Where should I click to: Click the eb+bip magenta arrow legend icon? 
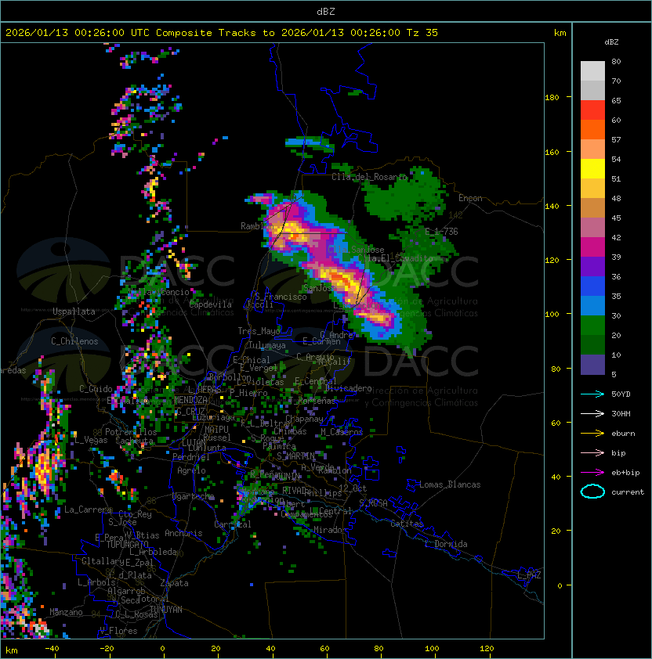pos(592,473)
